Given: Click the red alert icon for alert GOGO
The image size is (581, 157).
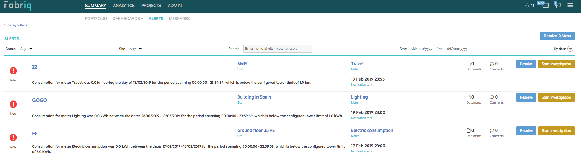Looking at the screenshot, I should click(13, 104).
